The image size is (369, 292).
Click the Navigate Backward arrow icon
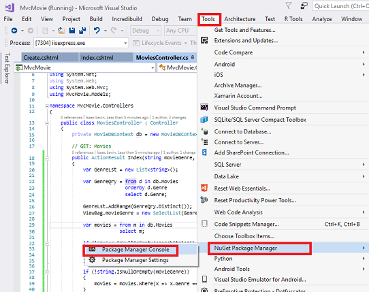14,31
